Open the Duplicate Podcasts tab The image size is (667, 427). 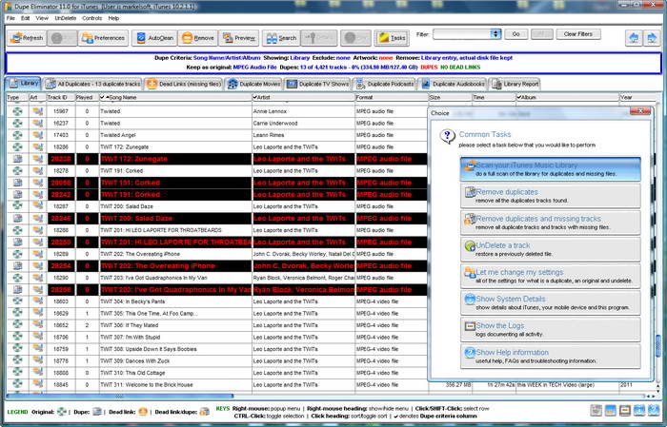pos(385,84)
